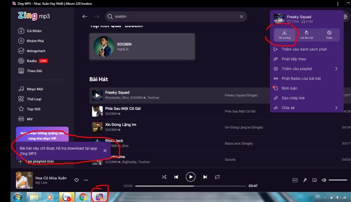This screenshot has height=202, width=351.
Task: Open Theo Dõi follow feed
Action: [x=30, y=71]
